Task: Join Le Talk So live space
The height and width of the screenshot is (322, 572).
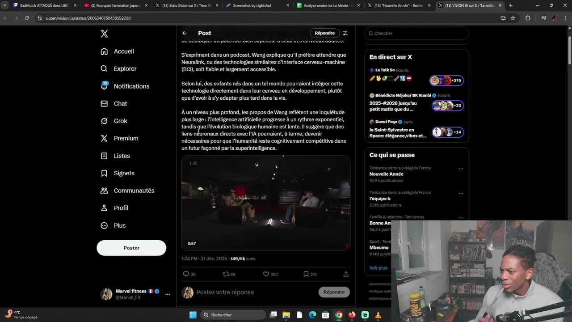Action: click(416, 75)
